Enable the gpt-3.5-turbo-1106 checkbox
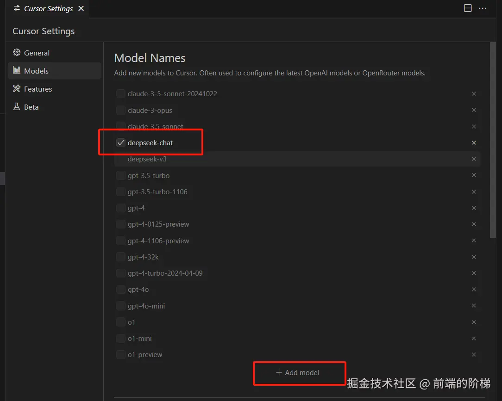Screen dimensions: 502x401 [x=121, y=191]
